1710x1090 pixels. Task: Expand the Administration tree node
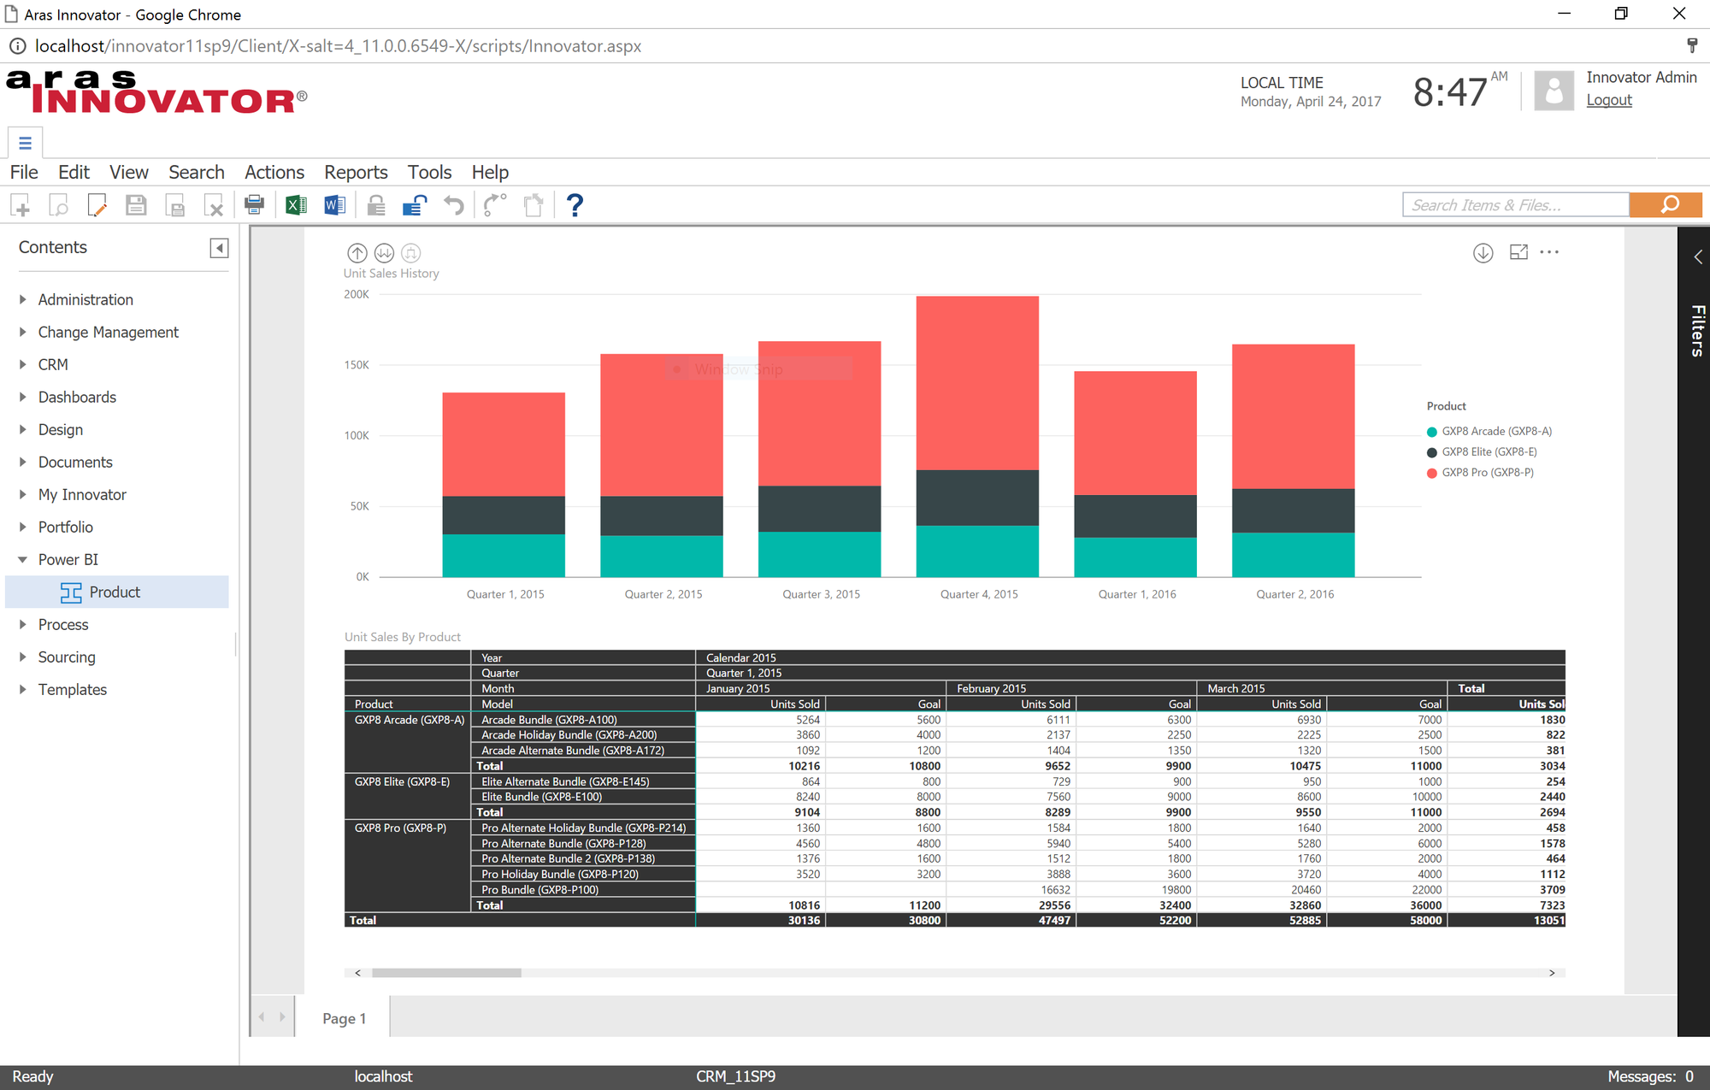[23, 300]
